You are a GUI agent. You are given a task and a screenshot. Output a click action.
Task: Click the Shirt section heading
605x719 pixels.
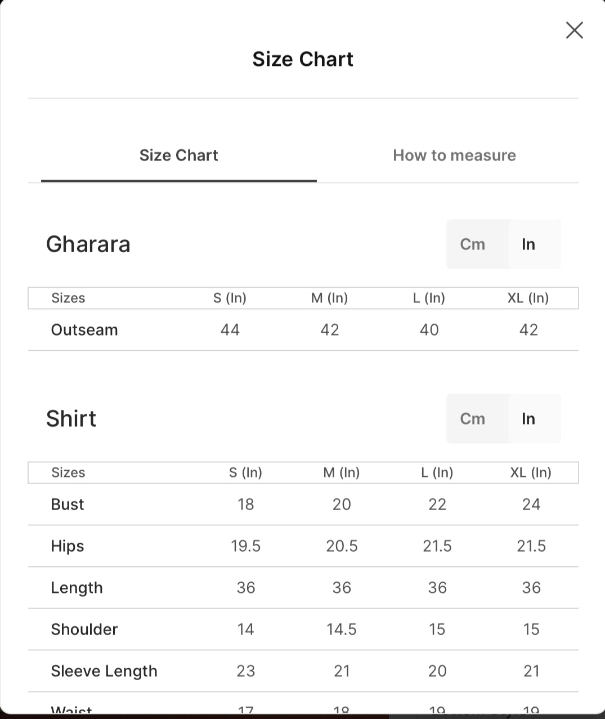pos(71,419)
